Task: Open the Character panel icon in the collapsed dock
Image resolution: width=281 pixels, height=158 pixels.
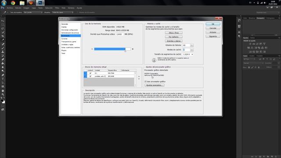Action: pyautogui.click(x=239, y=32)
